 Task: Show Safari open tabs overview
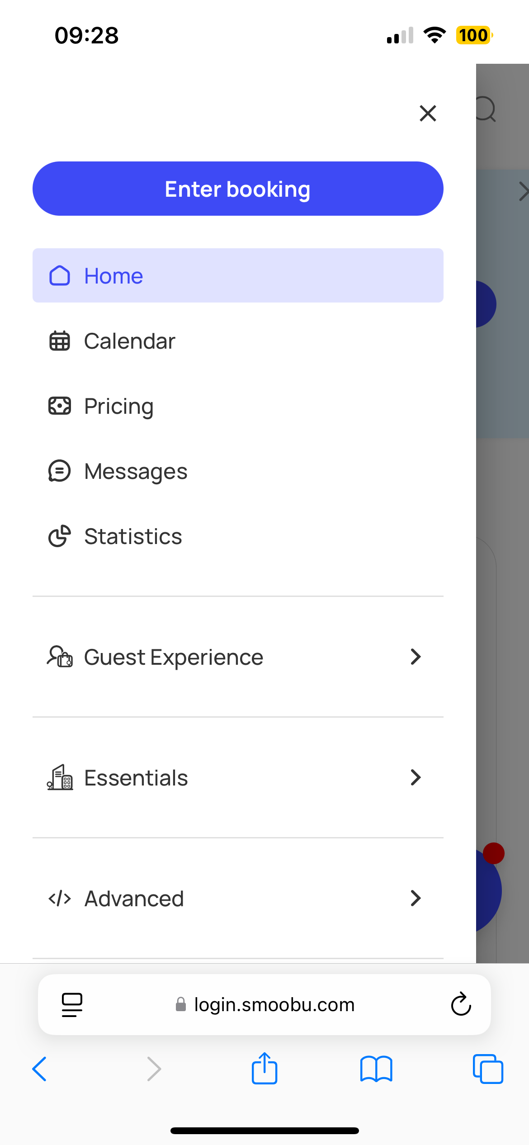pos(488,1069)
